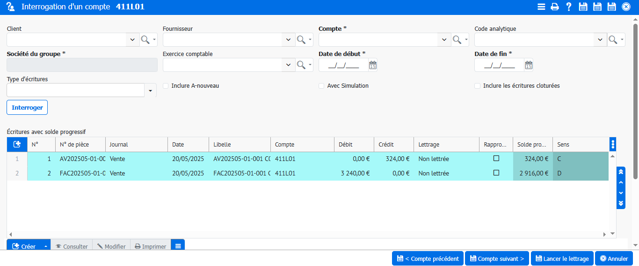The height and width of the screenshot is (266, 639).
Task: Click the Lancer le lettrage button
Action: (x=562, y=259)
